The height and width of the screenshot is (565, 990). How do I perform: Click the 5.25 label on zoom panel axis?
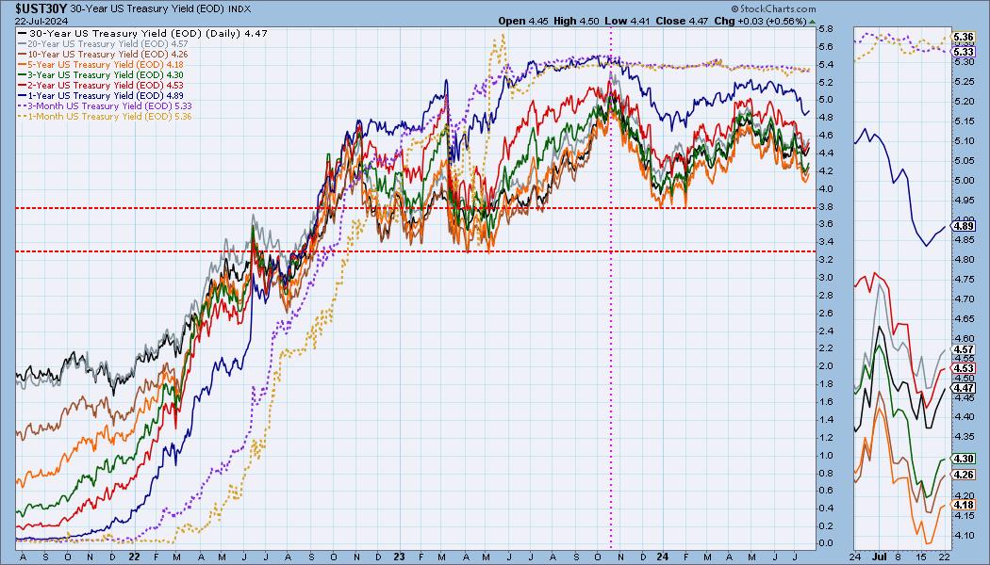coord(965,82)
